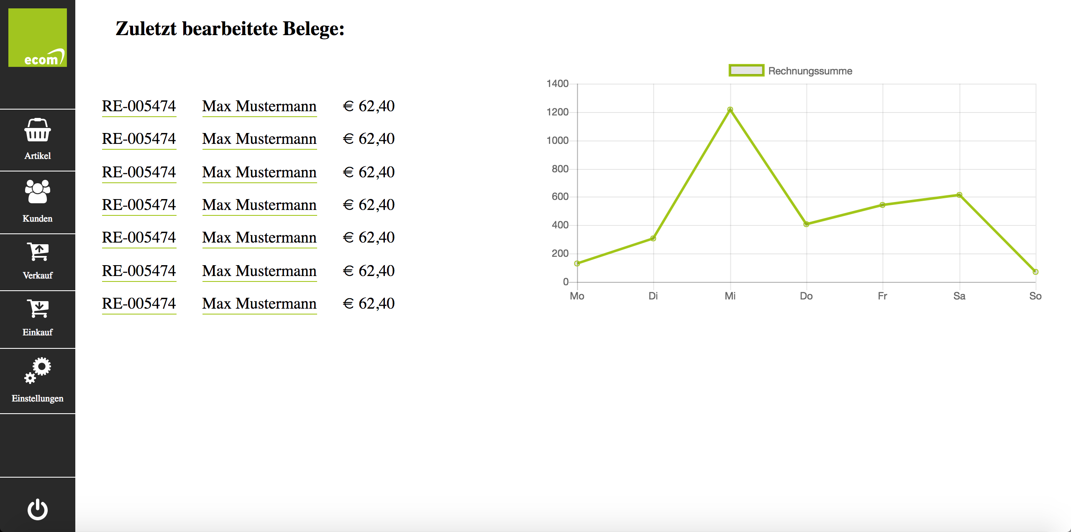Image resolution: width=1071 pixels, height=532 pixels.
Task: Open Einstellungen via the gears icon
Action: (38, 370)
